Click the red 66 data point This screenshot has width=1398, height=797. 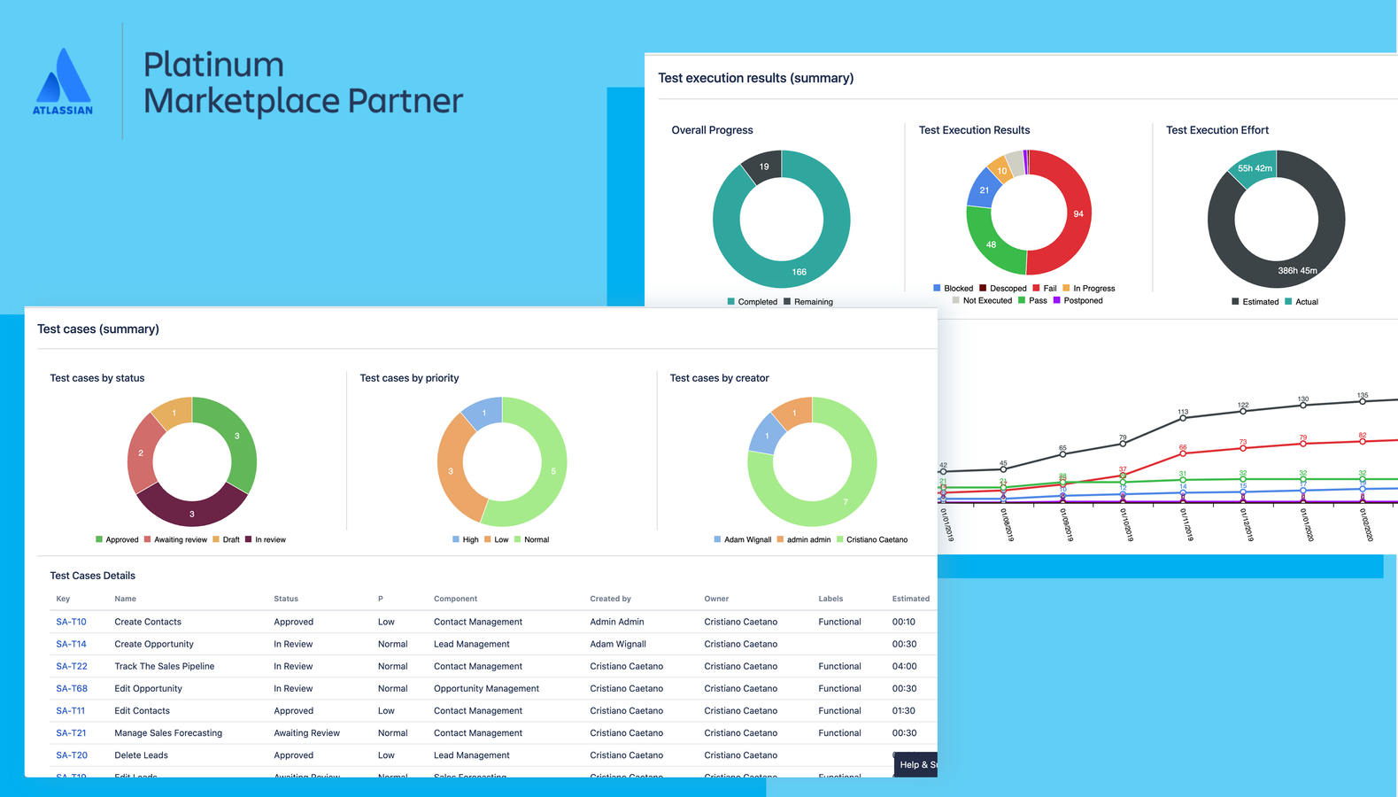[x=1183, y=453]
